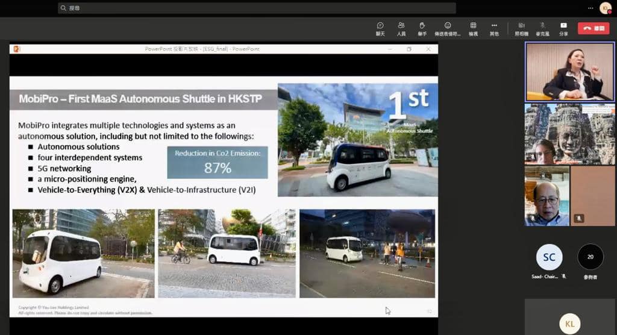Select the KL self-view tile
The image size is (617, 335).
click(569, 317)
